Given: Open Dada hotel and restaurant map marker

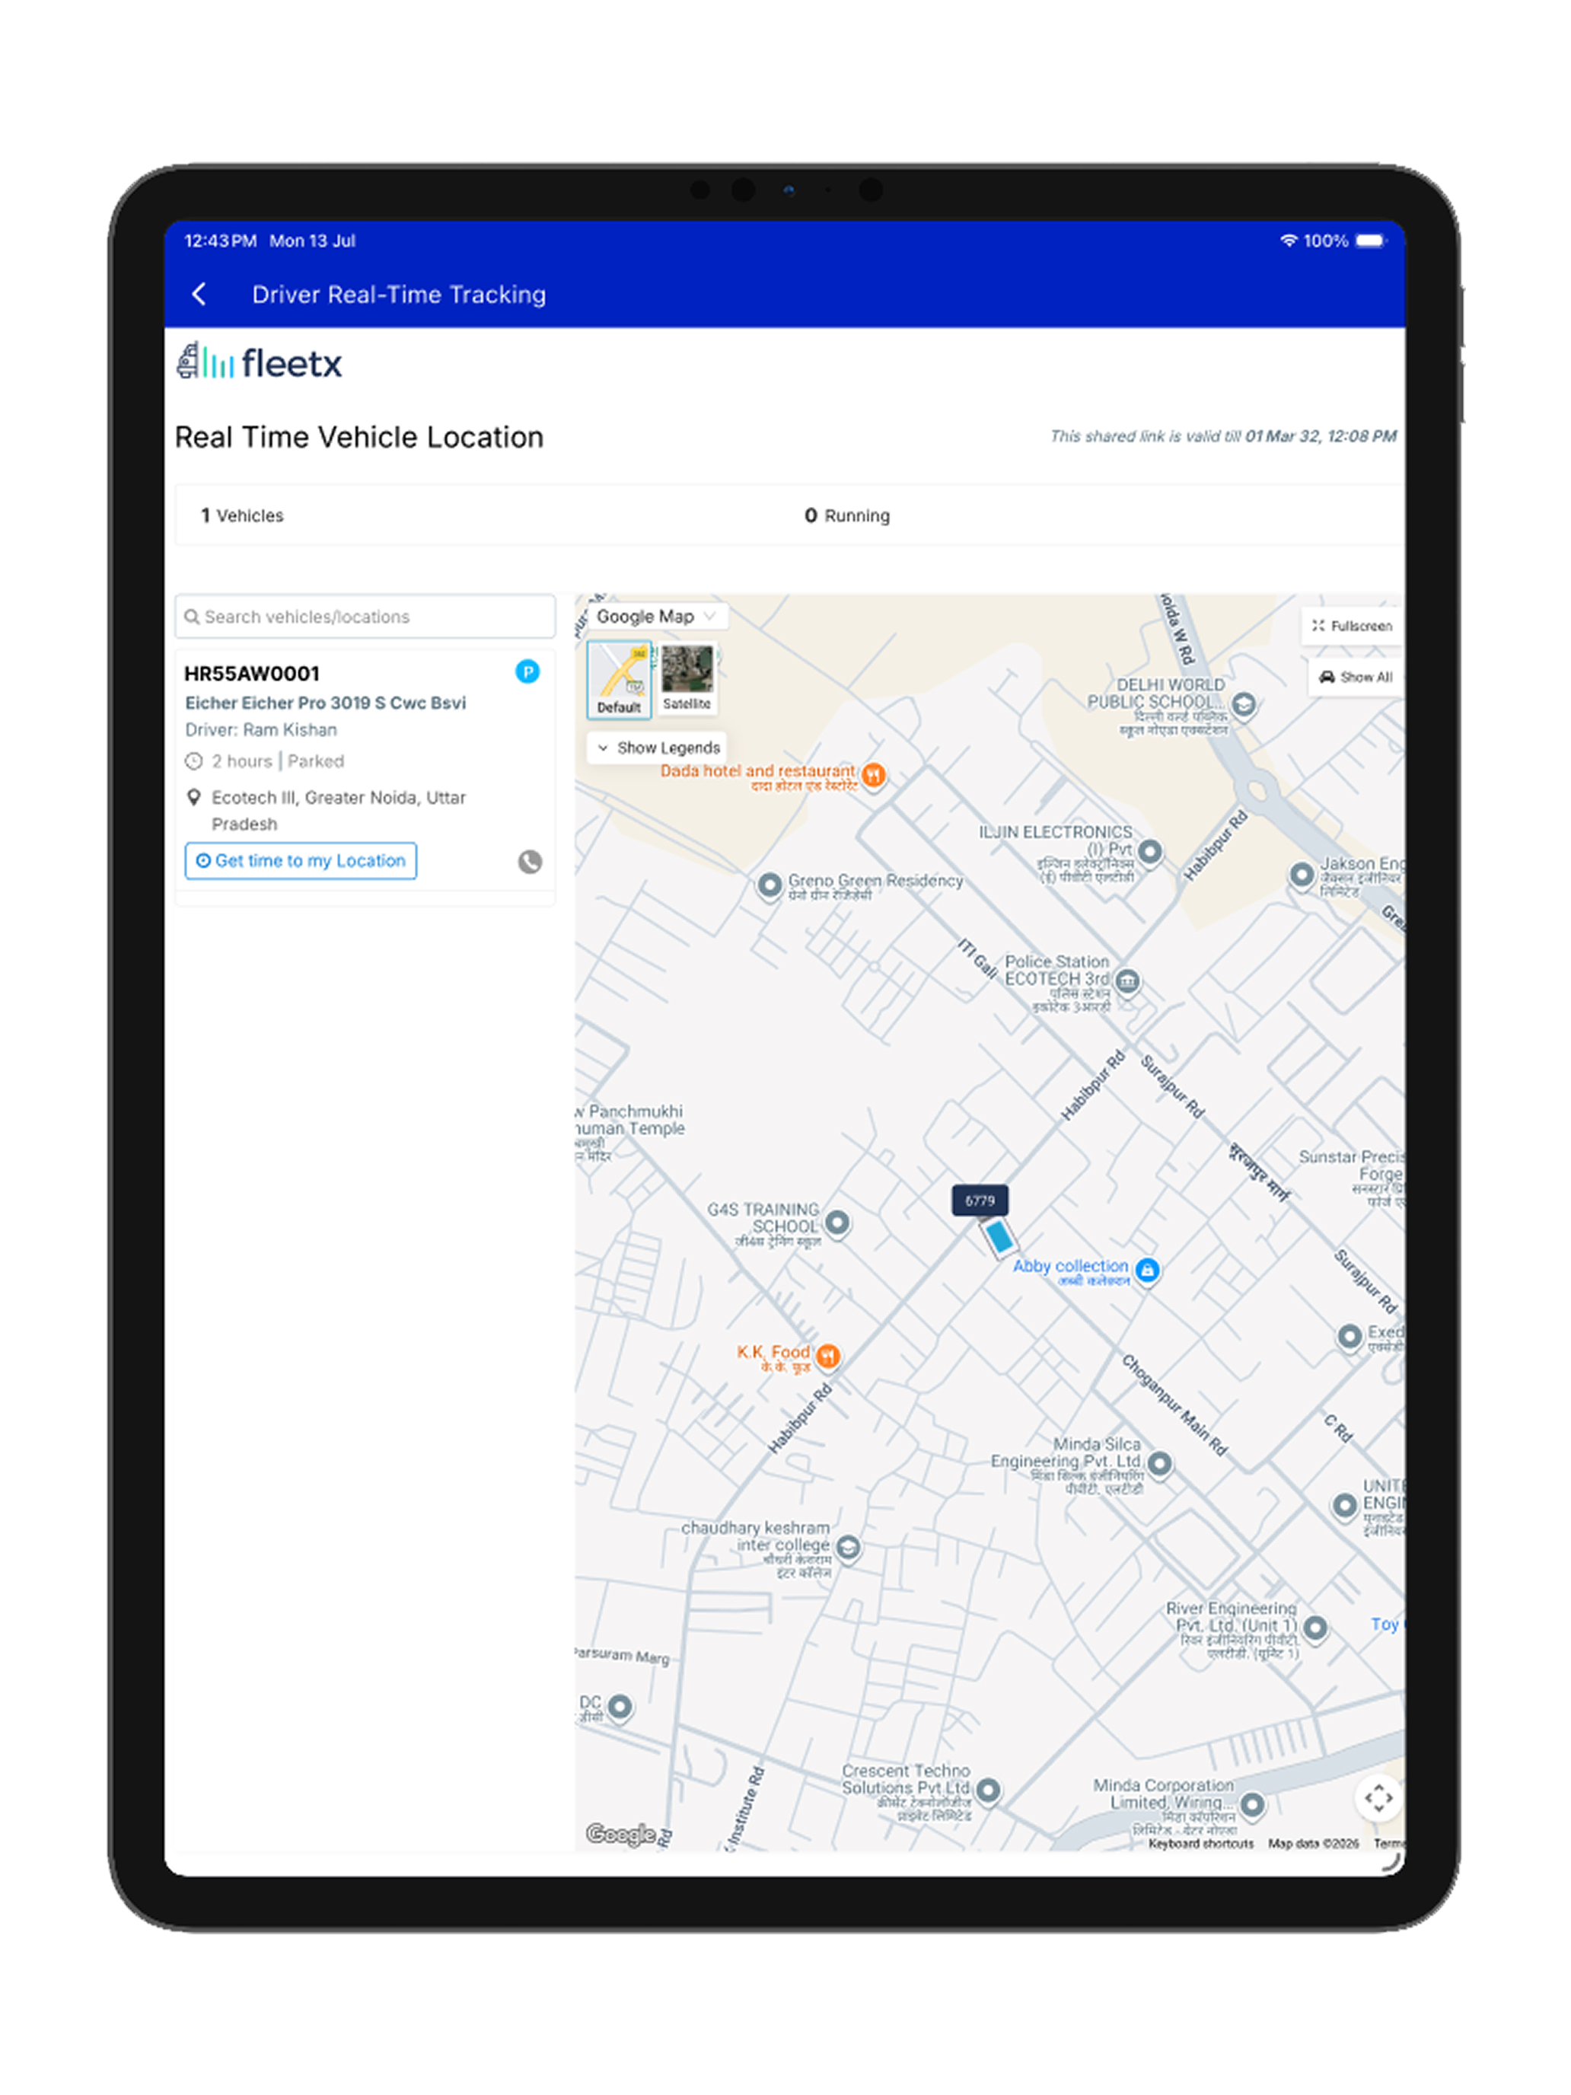Looking at the screenshot, I should tap(873, 776).
